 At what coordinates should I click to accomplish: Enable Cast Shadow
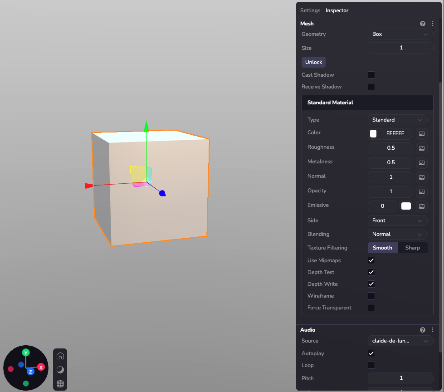coord(371,75)
